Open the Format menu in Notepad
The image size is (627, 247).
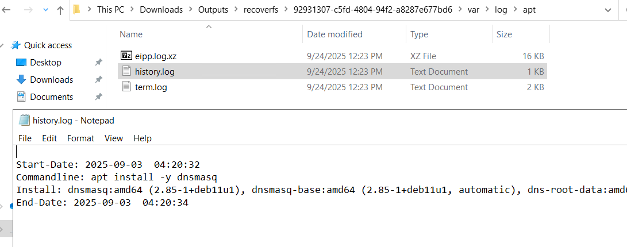click(80, 138)
